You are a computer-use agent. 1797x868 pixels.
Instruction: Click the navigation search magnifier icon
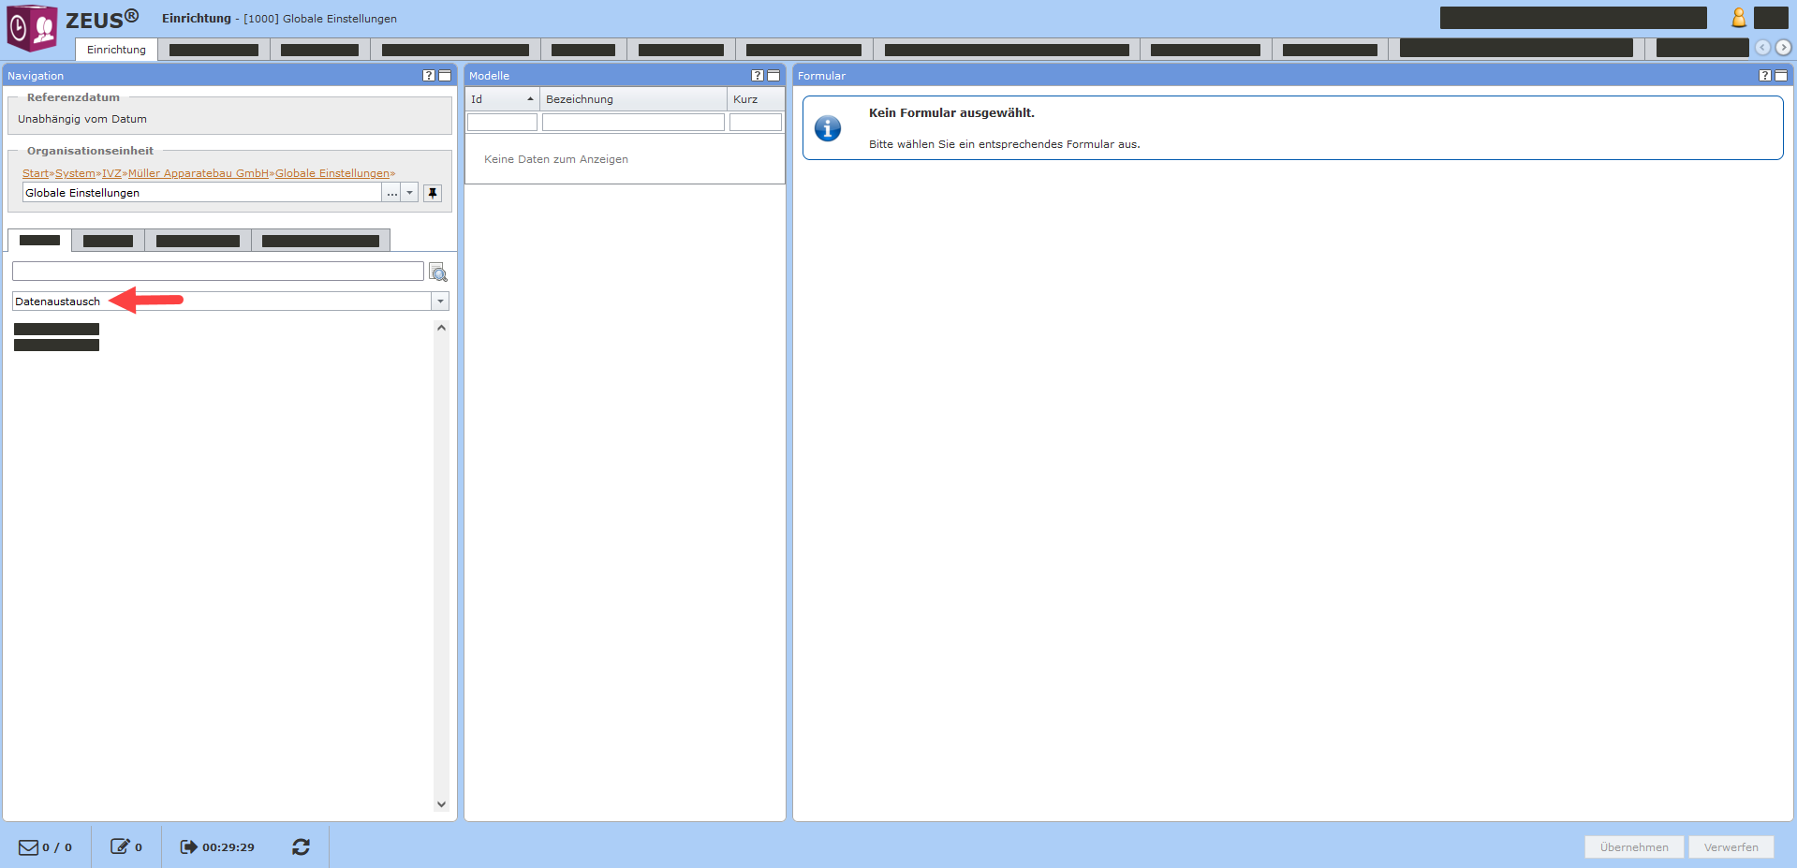pyautogui.click(x=437, y=272)
